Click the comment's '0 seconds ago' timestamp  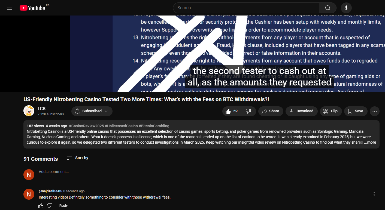(x=74, y=191)
